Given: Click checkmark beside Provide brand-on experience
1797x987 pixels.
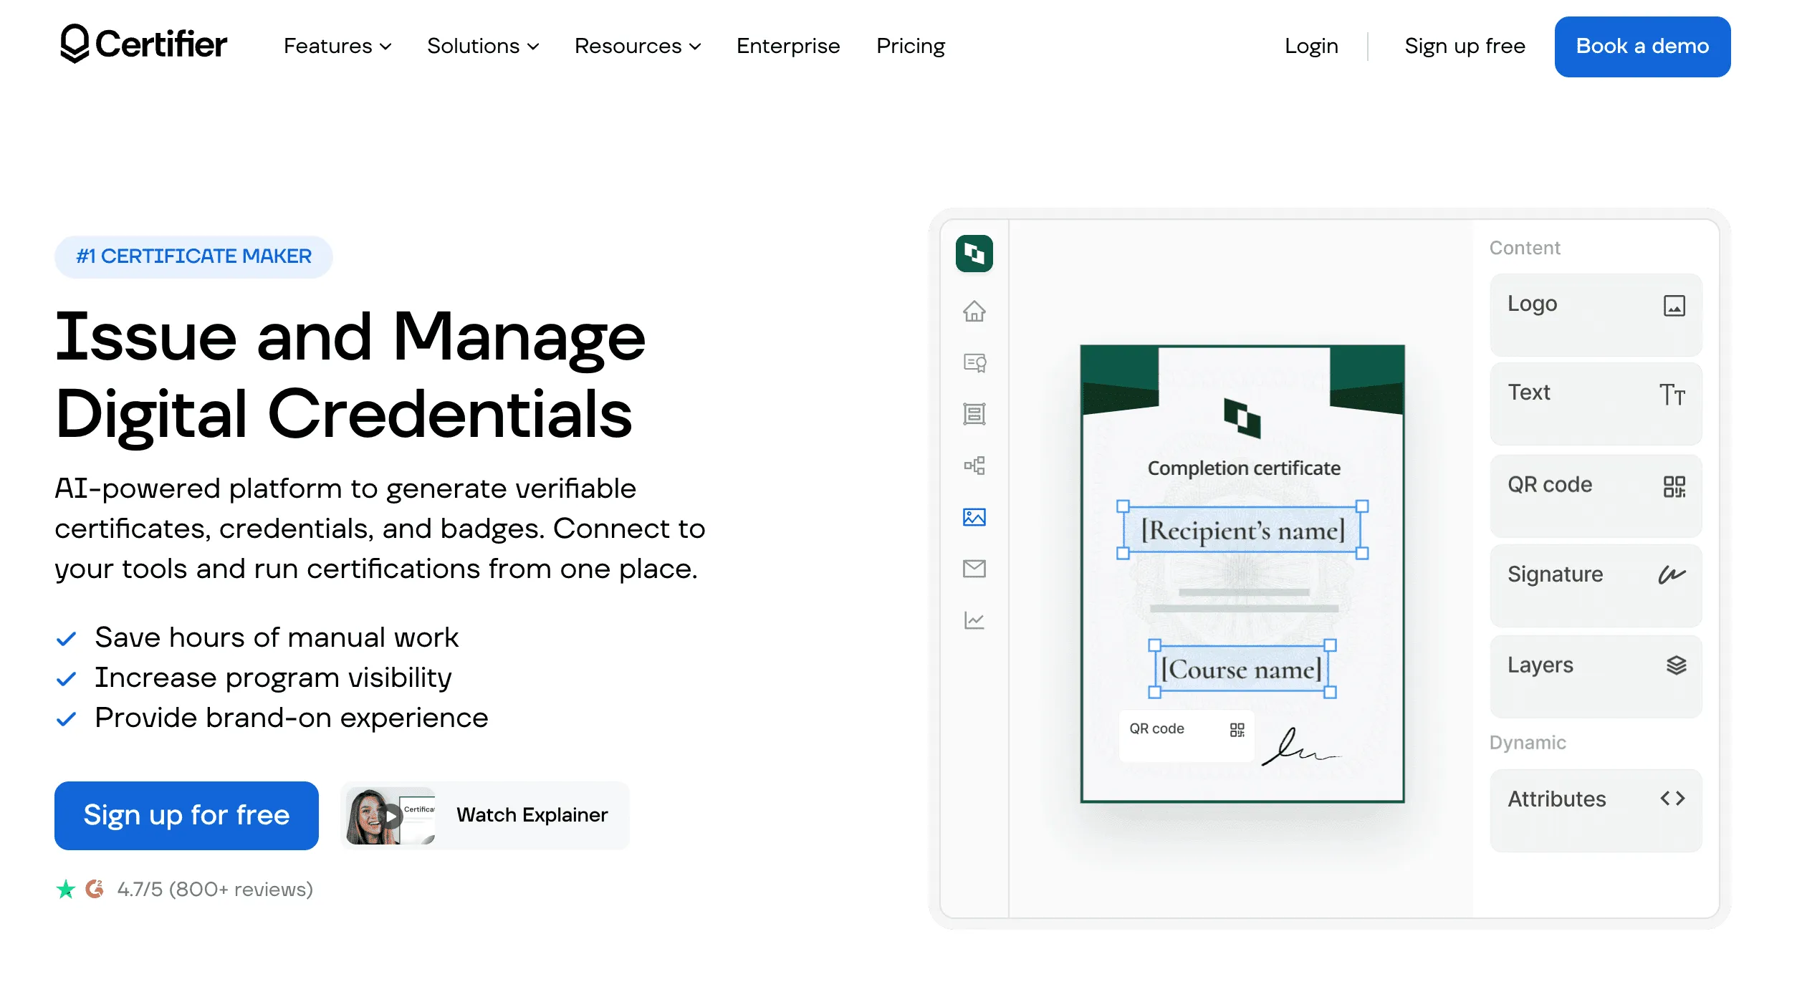Looking at the screenshot, I should pyautogui.click(x=66, y=718).
